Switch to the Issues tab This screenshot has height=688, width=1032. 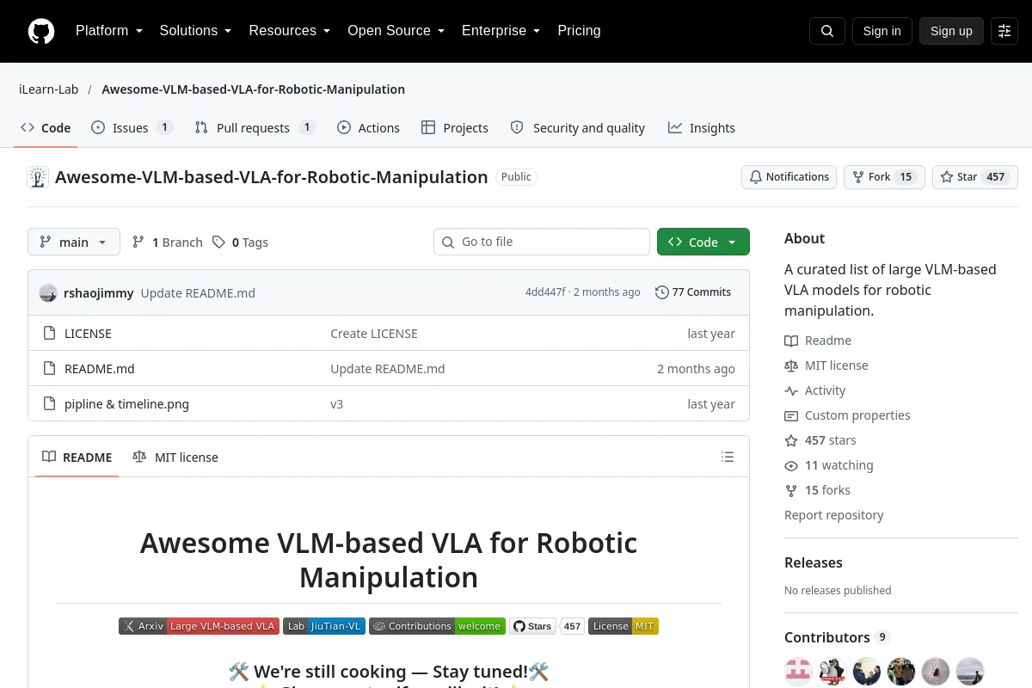(x=132, y=128)
